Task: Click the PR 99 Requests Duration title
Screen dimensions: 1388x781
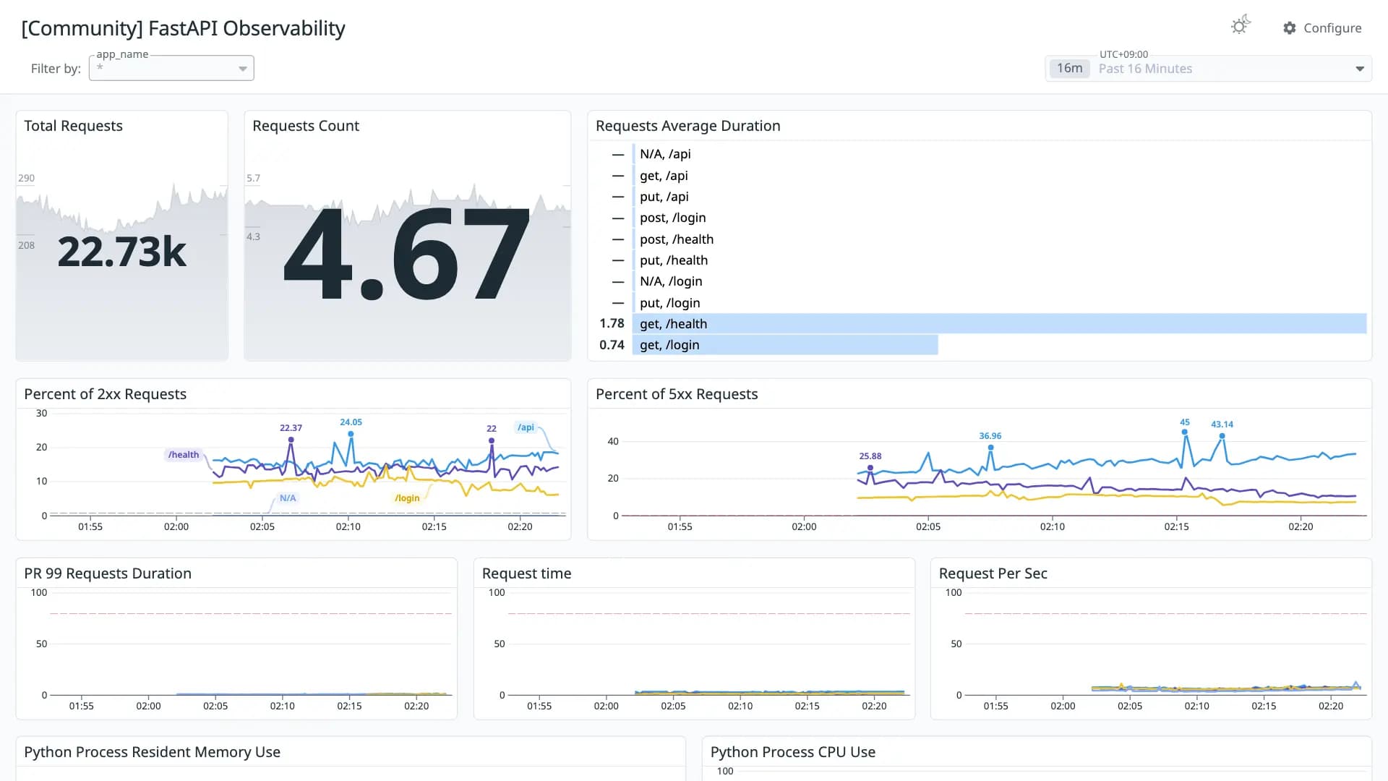Action: 108,573
